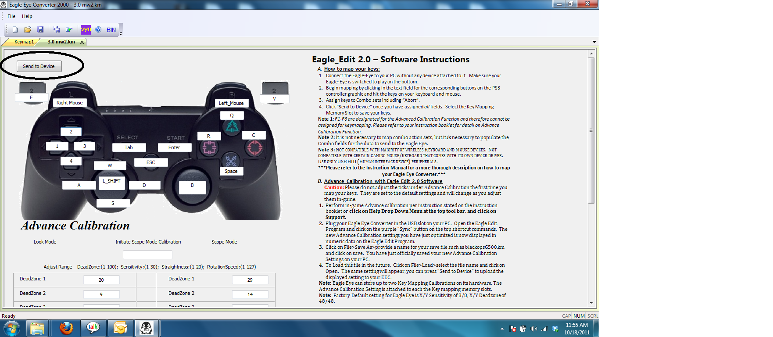Screen dimensions: 773x337
Task: Click the START field mapped to Enter
Action: [174, 147]
